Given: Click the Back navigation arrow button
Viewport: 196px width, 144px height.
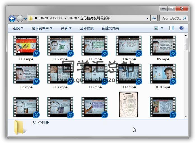Looking at the screenshot, I should (x=12, y=19).
